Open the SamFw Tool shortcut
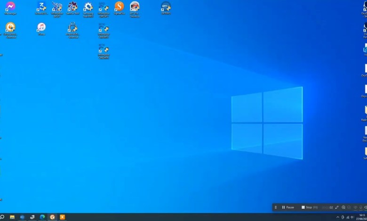 [x=72, y=7]
